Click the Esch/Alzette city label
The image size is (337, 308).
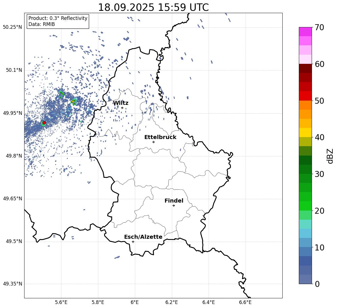[143, 237]
